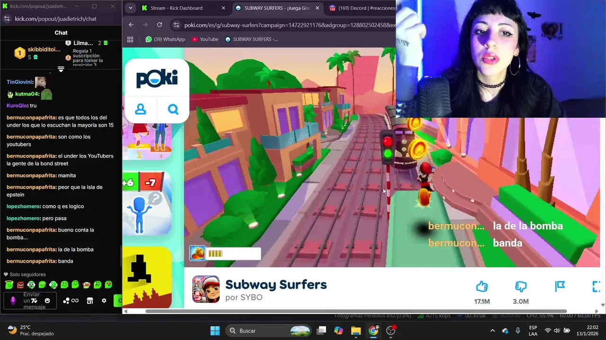Viewport: 606px width, 340px height.
Task: Like Subway Surfers with thumbs up
Action: (x=482, y=287)
